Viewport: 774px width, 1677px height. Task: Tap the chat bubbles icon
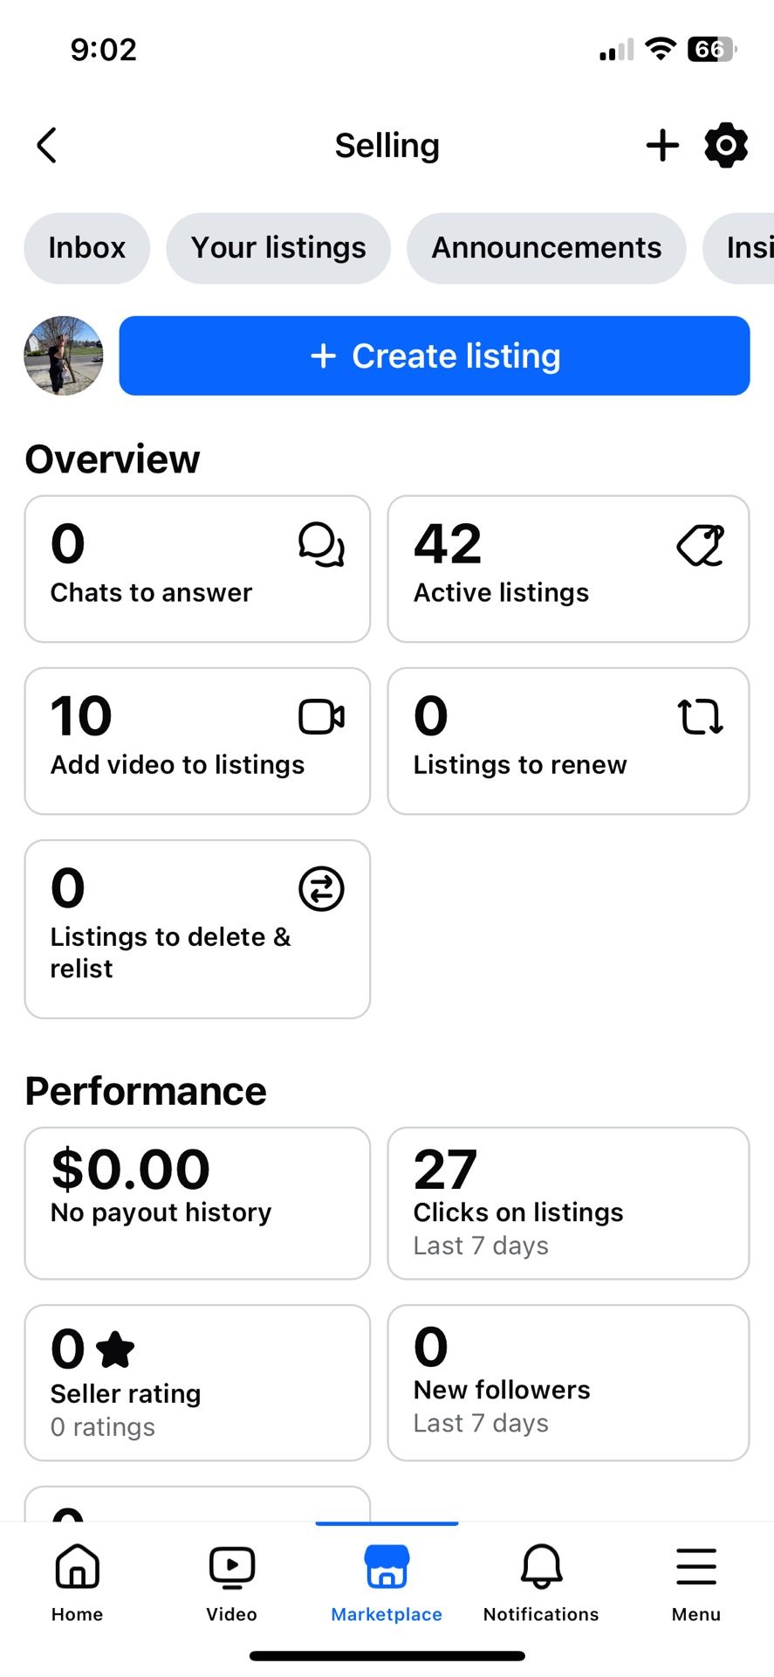tap(321, 545)
